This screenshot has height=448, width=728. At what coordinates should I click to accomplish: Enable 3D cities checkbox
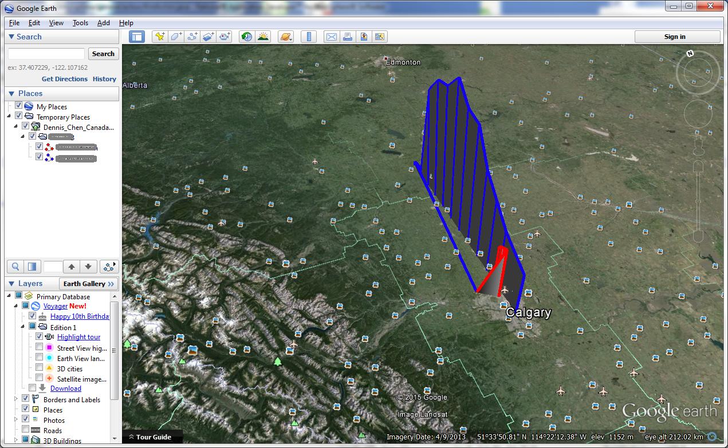click(x=39, y=368)
